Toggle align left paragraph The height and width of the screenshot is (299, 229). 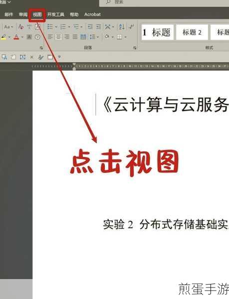coord(50,36)
